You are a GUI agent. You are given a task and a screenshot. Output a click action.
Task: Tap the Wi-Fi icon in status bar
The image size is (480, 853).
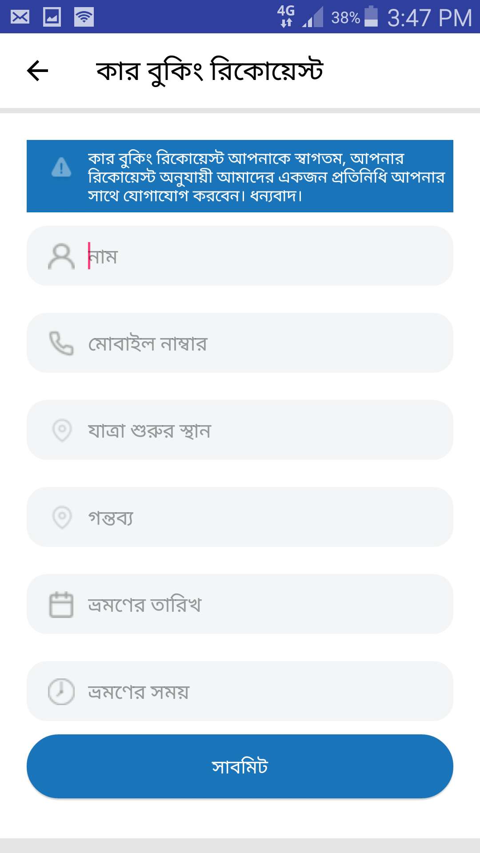(x=84, y=17)
